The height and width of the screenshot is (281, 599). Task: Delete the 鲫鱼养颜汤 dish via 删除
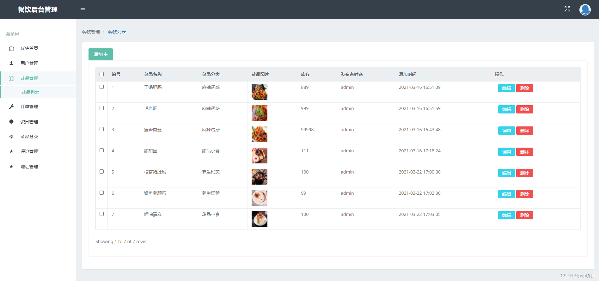525,194
